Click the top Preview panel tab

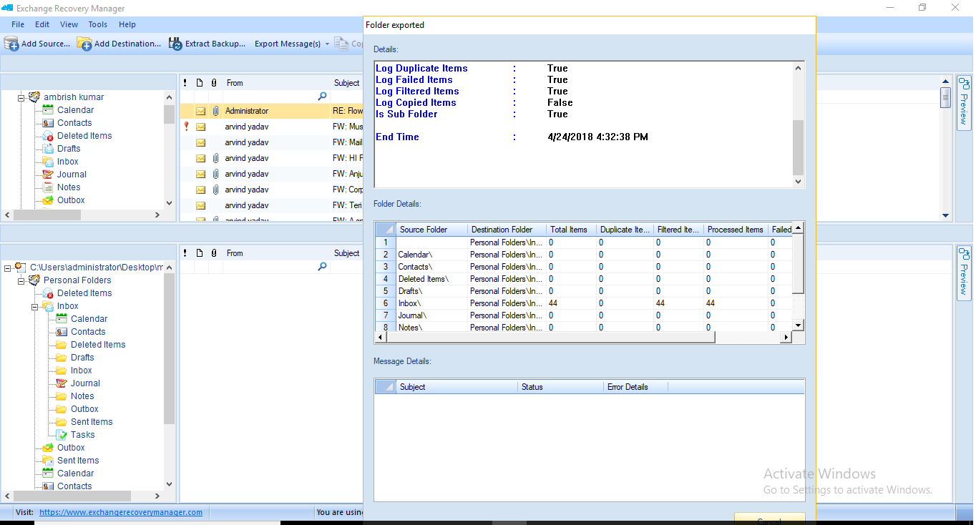coord(963,104)
